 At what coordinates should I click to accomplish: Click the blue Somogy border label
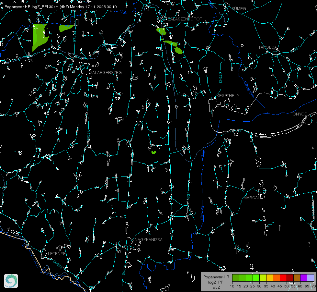(x=202, y=213)
